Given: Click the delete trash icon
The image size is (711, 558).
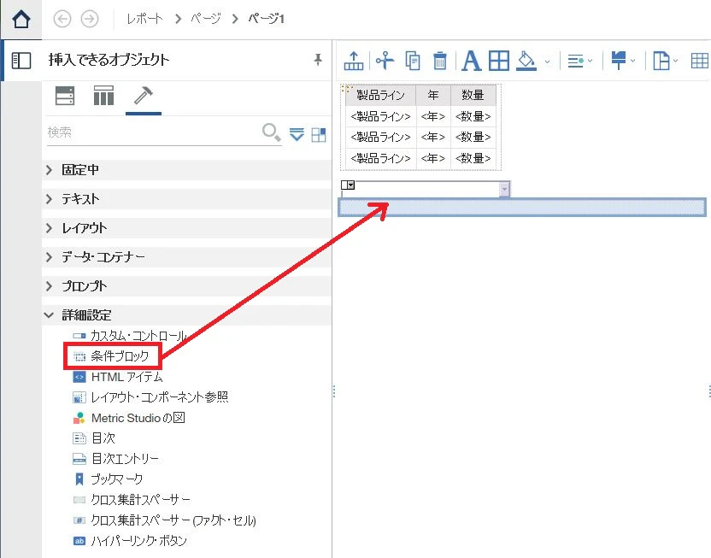Looking at the screenshot, I should 439,61.
